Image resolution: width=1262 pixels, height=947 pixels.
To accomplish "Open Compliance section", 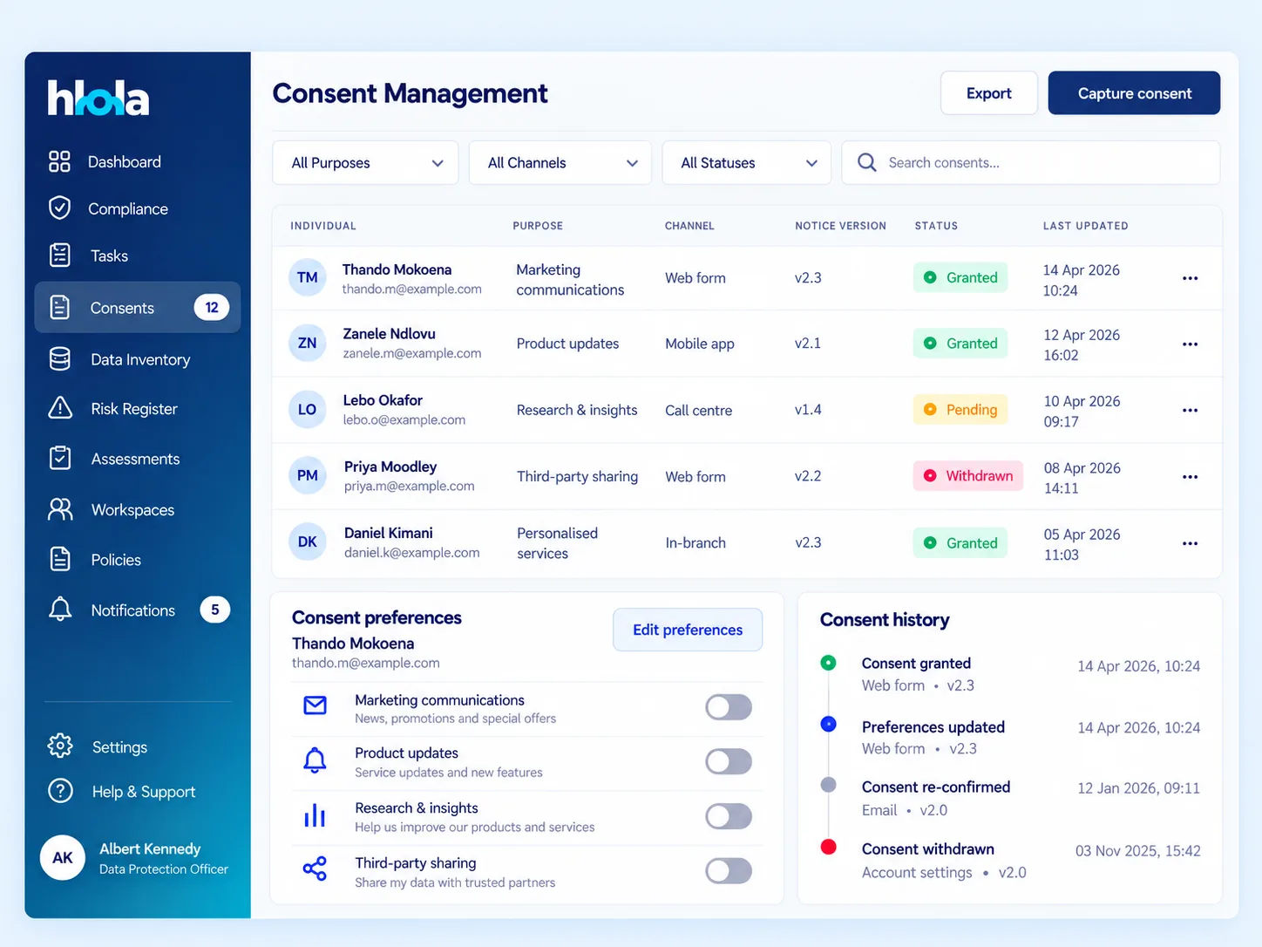I will (x=128, y=209).
